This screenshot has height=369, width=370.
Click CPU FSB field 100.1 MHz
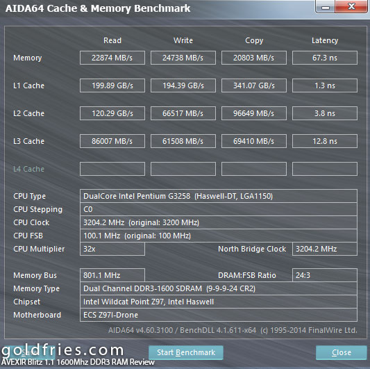(x=219, y=236)
